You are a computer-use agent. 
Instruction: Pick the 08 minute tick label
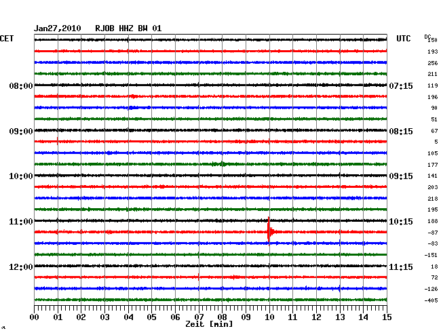(222, 317)
